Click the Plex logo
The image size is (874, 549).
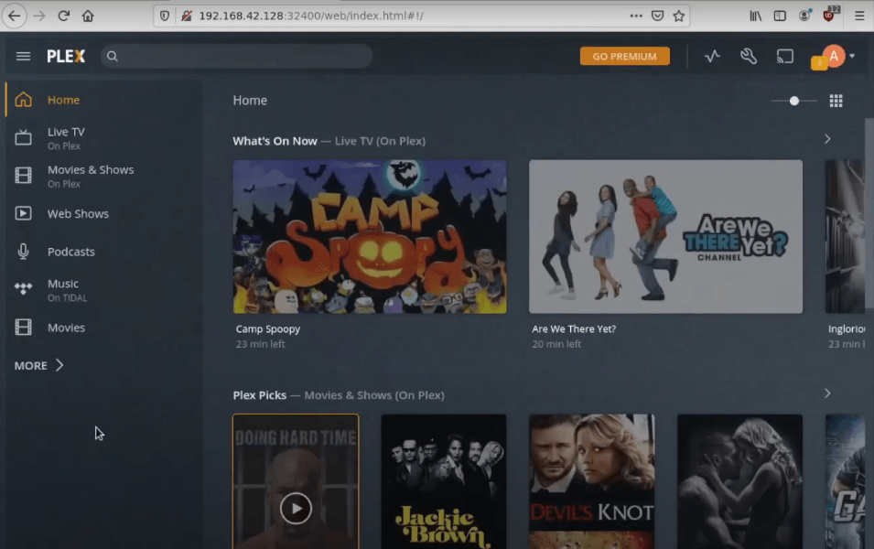tap(66, 57)
